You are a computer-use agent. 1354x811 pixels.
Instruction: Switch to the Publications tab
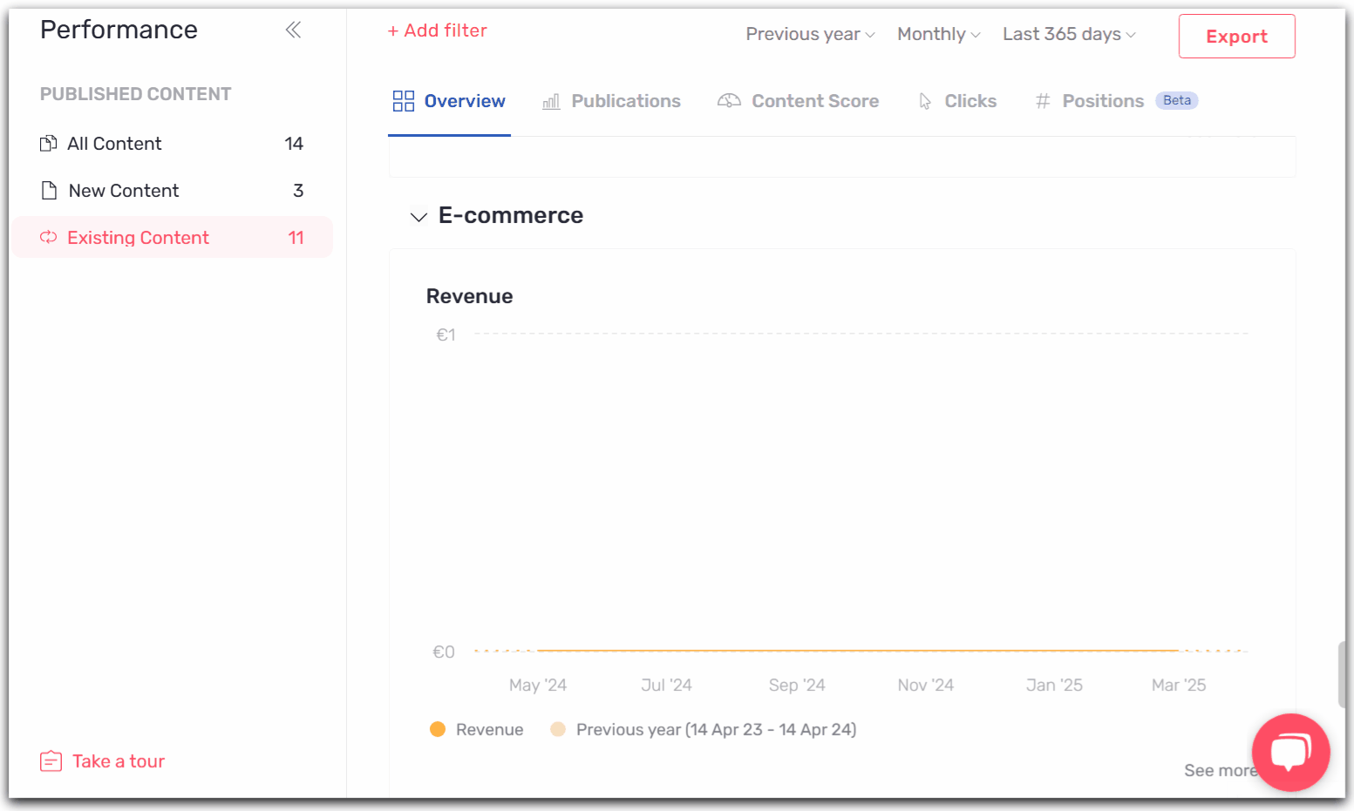click(611, 101)
